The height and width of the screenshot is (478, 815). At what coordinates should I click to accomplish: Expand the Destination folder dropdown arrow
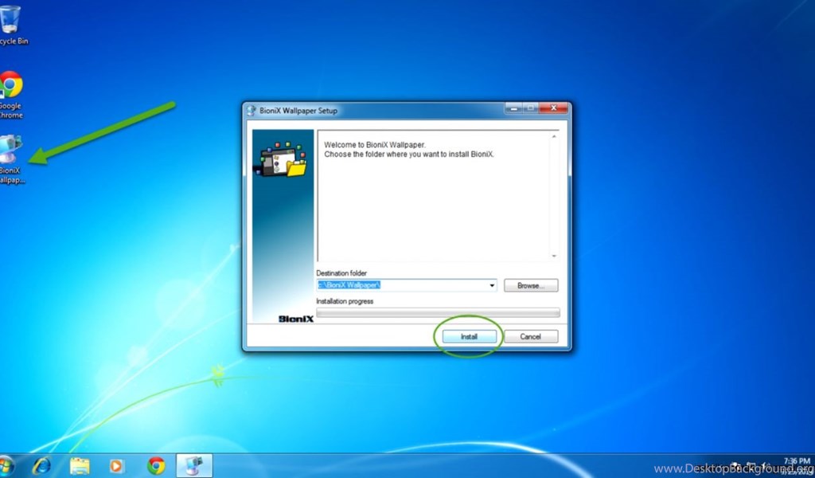click(492, 285)
